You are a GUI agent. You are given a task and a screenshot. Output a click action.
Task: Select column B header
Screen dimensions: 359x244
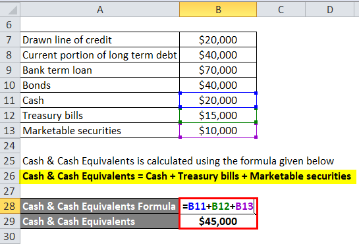218,10
